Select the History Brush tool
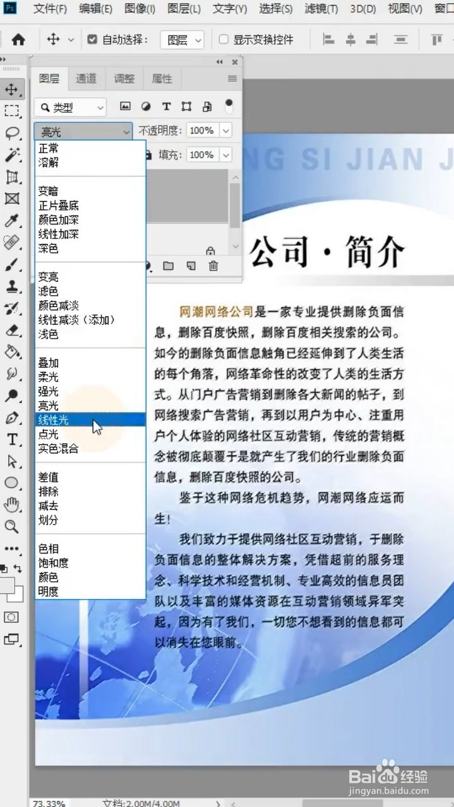 (x=11, y=309)
